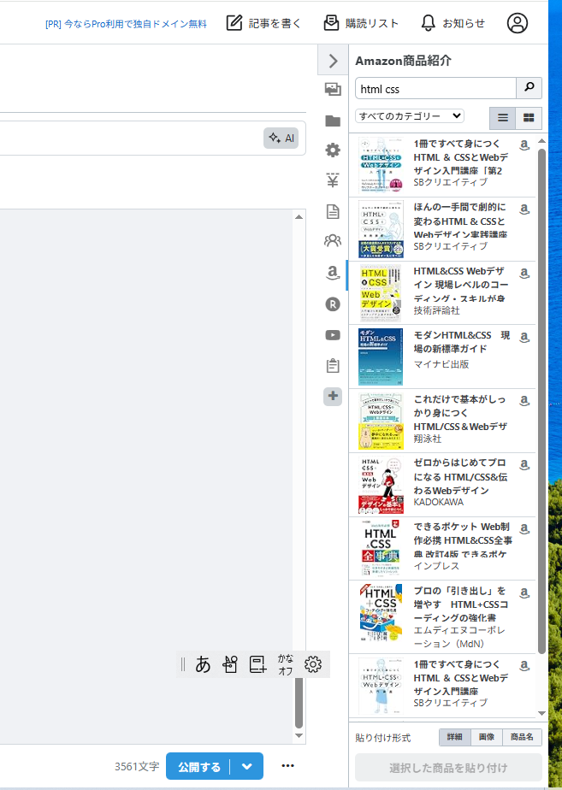
Task: Select the Rakuten product sidebar icon
Action: pyautogui.click(x=333, y=304)
